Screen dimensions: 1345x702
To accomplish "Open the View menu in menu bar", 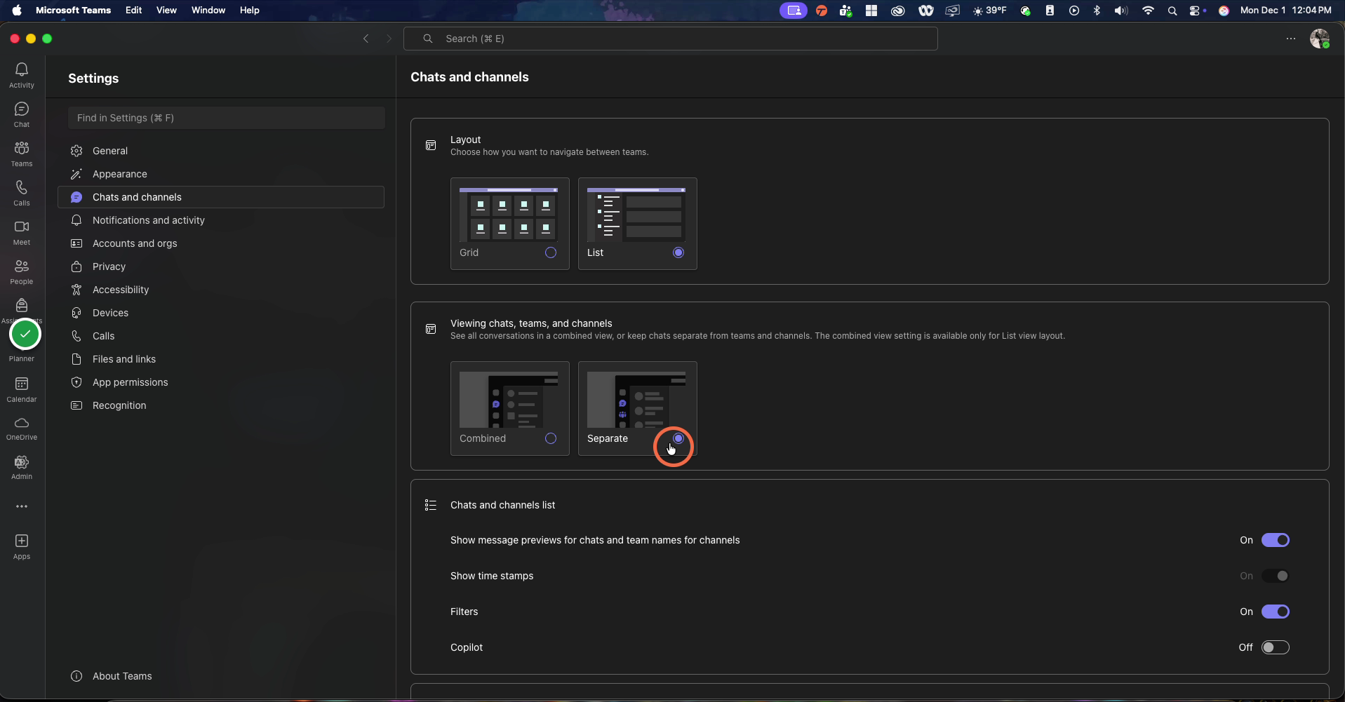I will coord(166,11).
